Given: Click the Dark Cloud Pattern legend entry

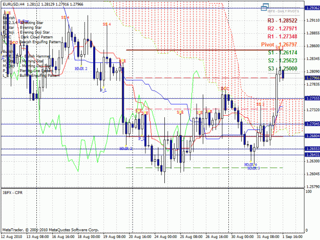Looking at the screenshot, I should pos(37,37).
